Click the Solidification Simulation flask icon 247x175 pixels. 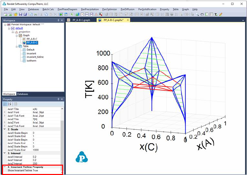tap(101, 14)
